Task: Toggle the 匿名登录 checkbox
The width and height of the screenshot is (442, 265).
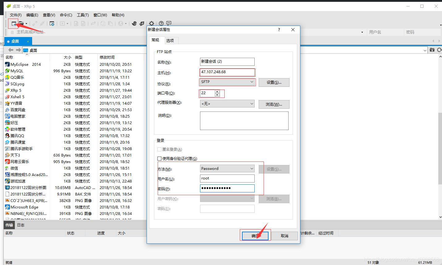Action: pos(160,149)
